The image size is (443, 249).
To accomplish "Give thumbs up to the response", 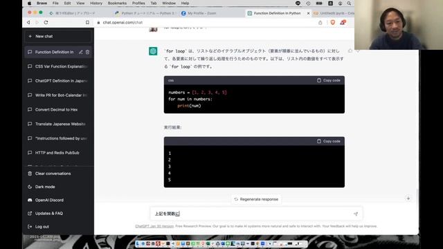I will point(350,50).
